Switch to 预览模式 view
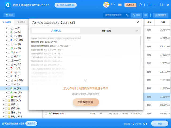Viewport: 171px width, 128px height. coord(161,15)
